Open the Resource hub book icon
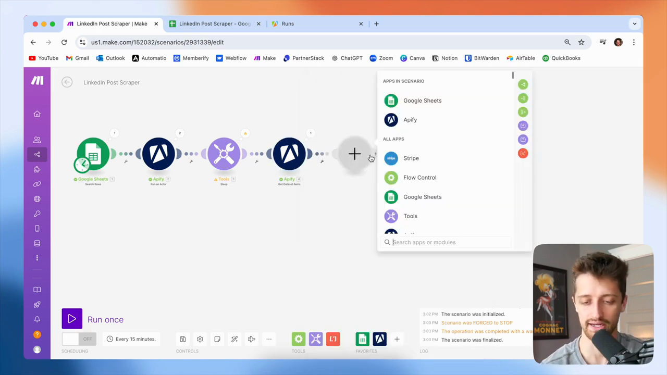Screen dimensions: 667x375 pyautogui.click(x=37, y=290)
